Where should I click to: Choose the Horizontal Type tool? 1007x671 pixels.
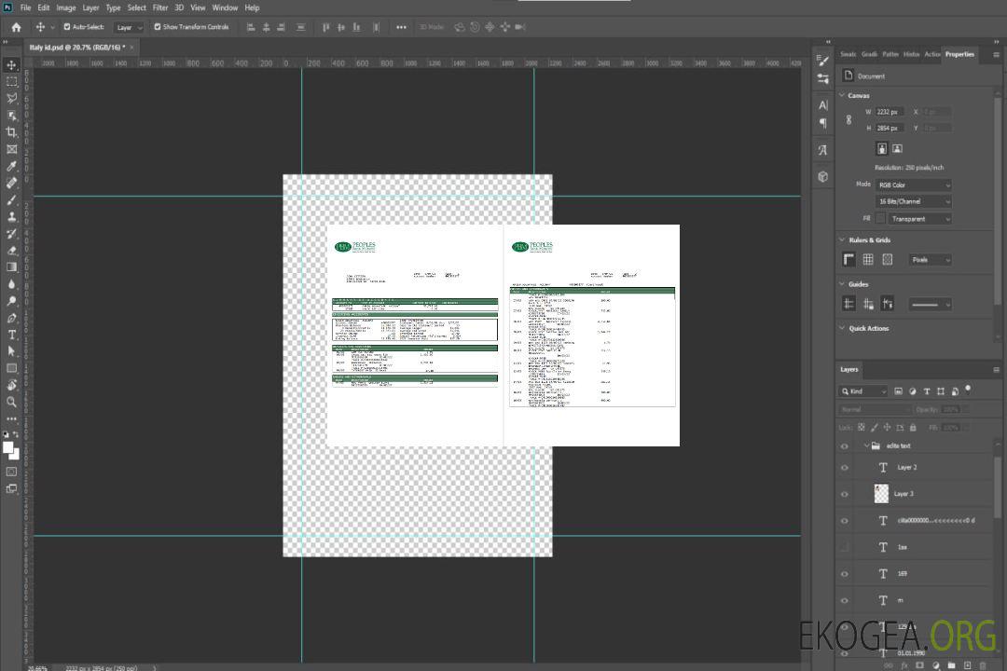pos(12,335)
